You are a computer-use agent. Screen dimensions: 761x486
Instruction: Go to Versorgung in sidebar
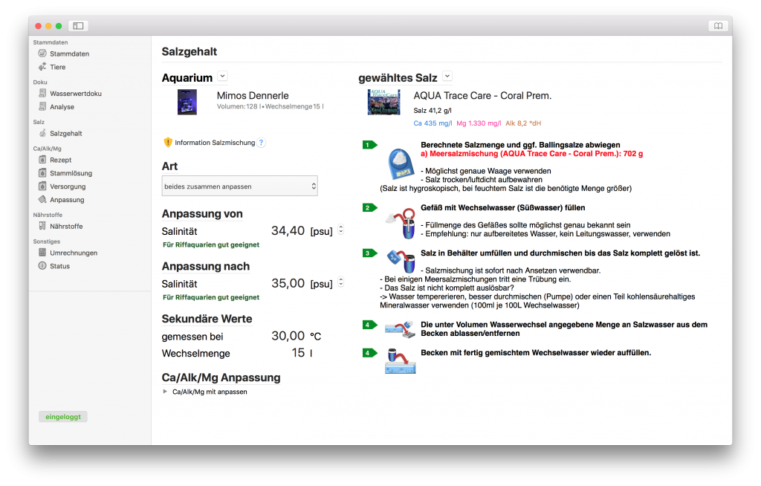[68, 186]
